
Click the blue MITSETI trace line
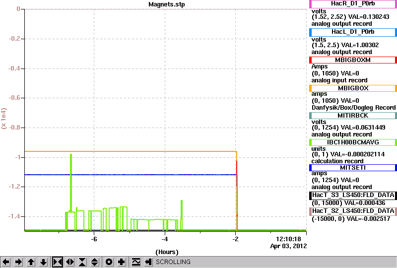click(x=131, y=175)
